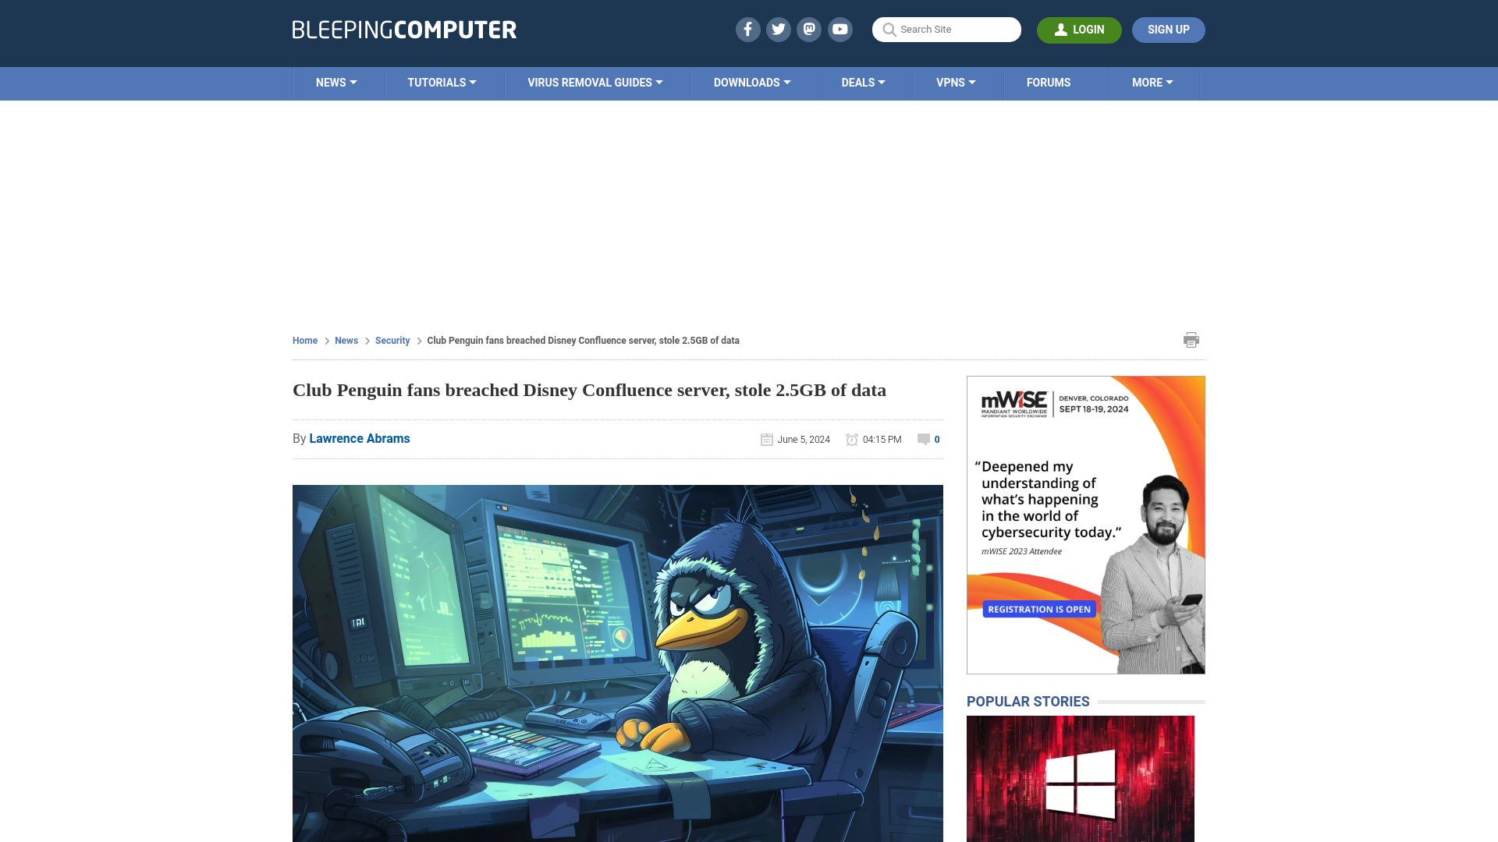Open BleepingComputer Twitter icon
The height and width of the screenshot is (842, 1498).
click(x=778, y=30)
